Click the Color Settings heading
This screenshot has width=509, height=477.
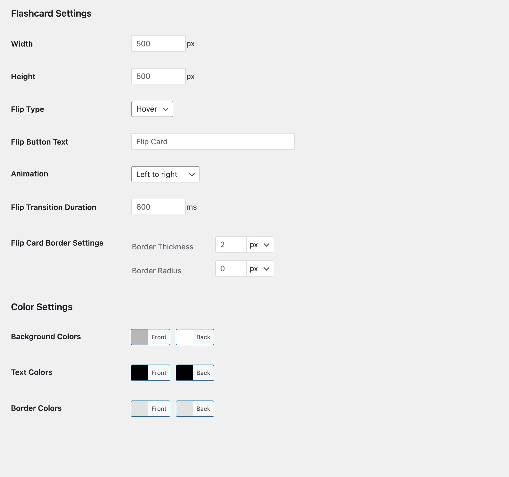point(42,307)
